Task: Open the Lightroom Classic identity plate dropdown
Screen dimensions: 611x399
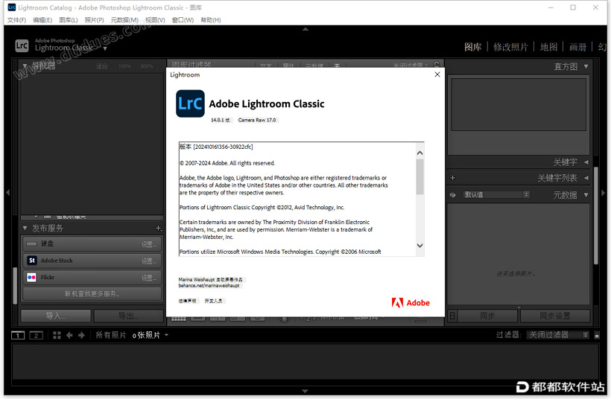Action: click(105, 48)
